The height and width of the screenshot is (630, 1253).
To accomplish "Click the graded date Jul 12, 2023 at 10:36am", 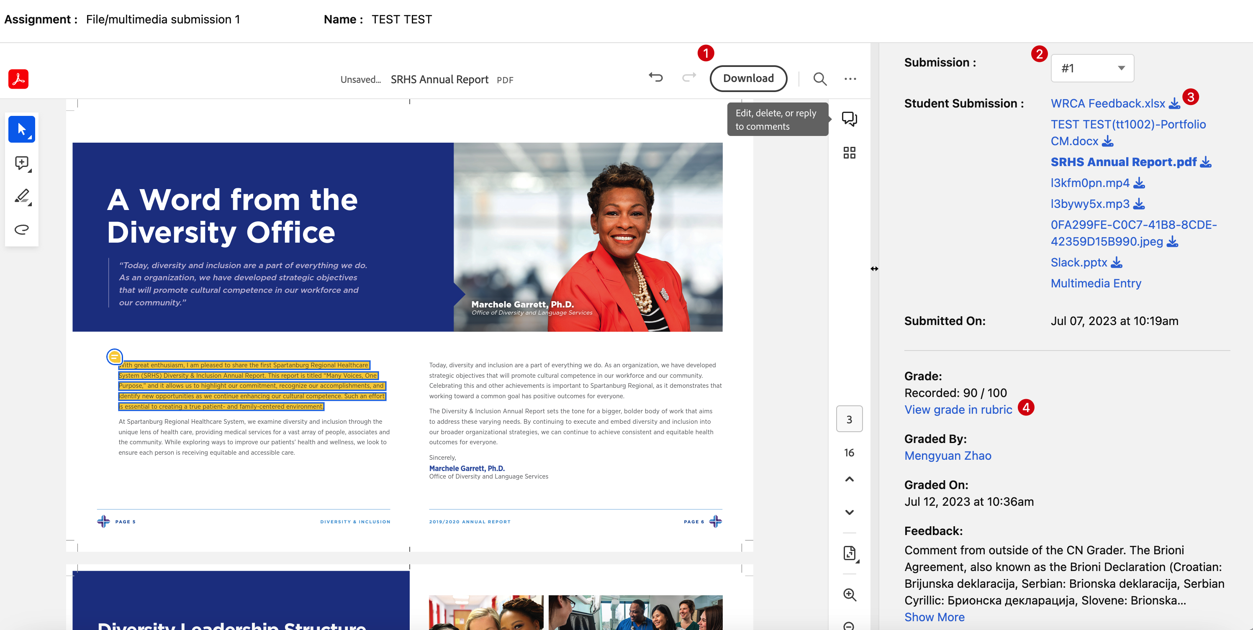I will tap(969, 502).
